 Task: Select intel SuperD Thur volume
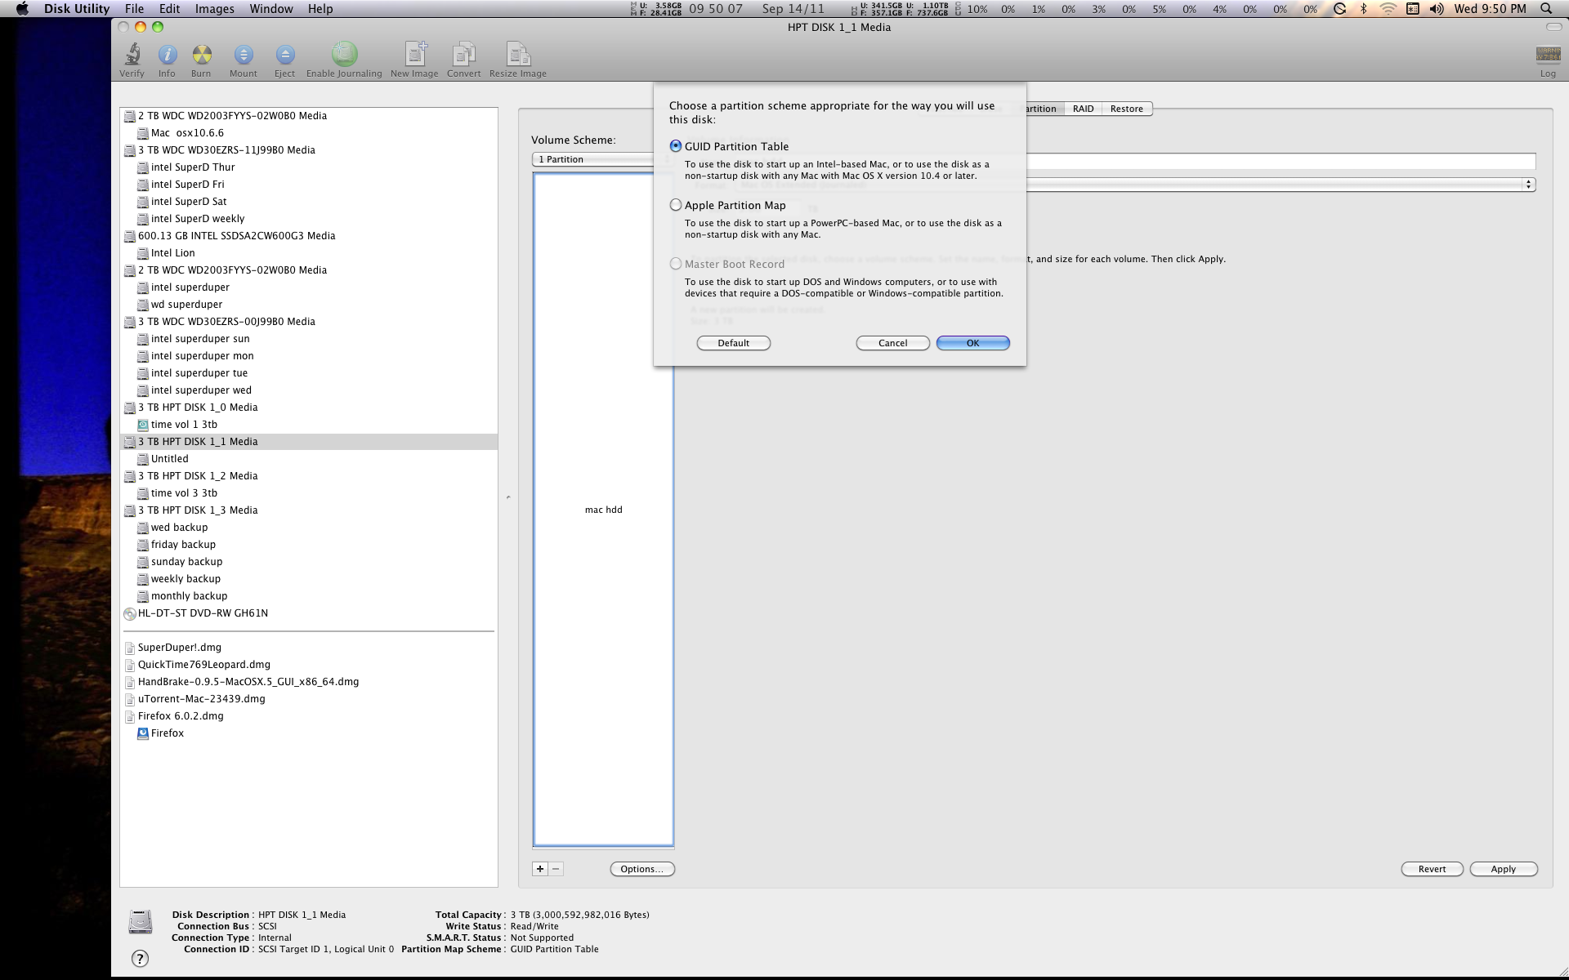click(x=193, y=167)
